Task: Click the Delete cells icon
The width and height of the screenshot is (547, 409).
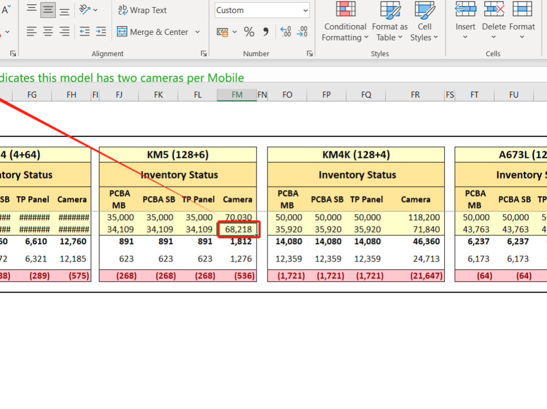Action: [x=494, y=9]
